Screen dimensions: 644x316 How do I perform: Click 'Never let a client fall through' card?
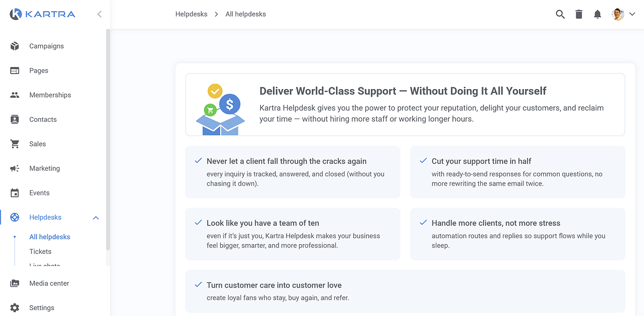(292, 172)
